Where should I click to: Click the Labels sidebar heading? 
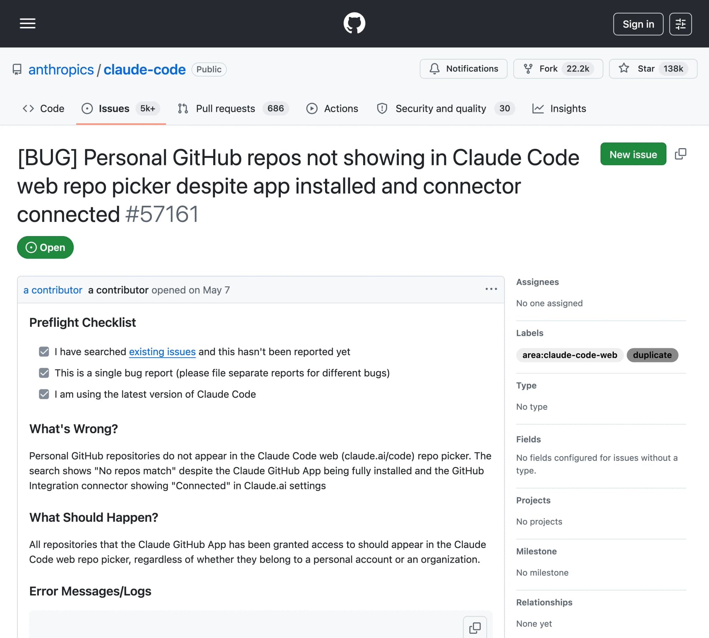click(529, 333)
